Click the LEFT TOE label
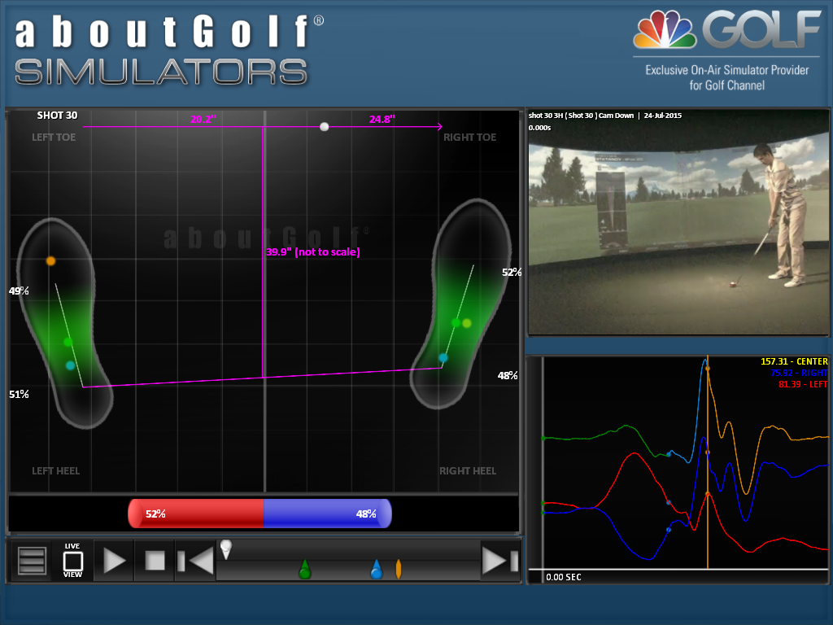The image size is (833, 625). pos(54,137)
